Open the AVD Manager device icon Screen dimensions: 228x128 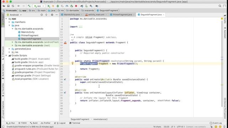click(x=86, y=6)
